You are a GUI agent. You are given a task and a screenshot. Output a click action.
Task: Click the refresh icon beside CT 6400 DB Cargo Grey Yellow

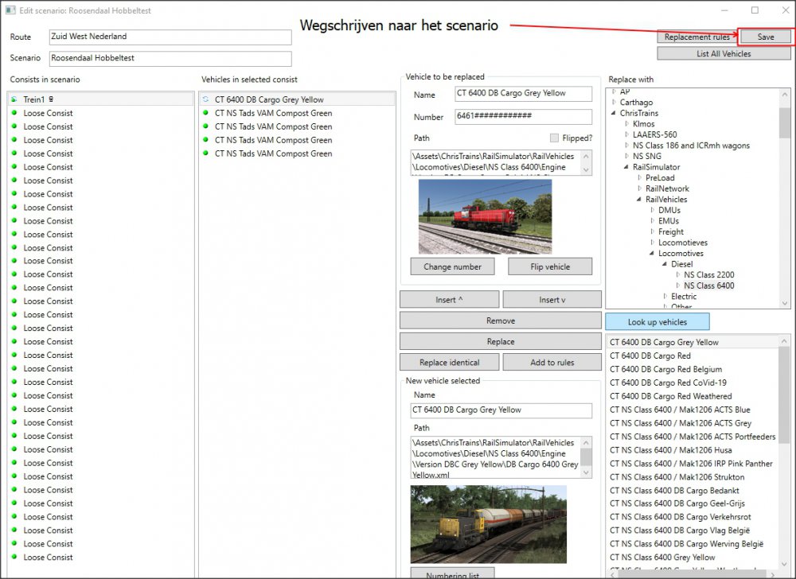206,100
